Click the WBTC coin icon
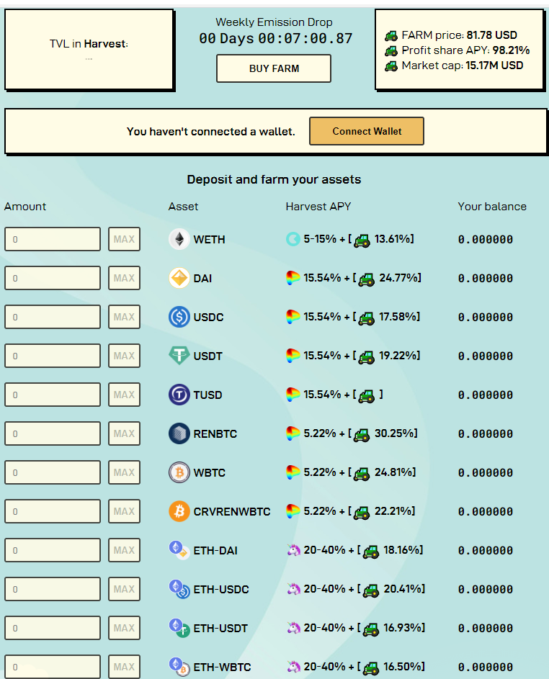 179,472
